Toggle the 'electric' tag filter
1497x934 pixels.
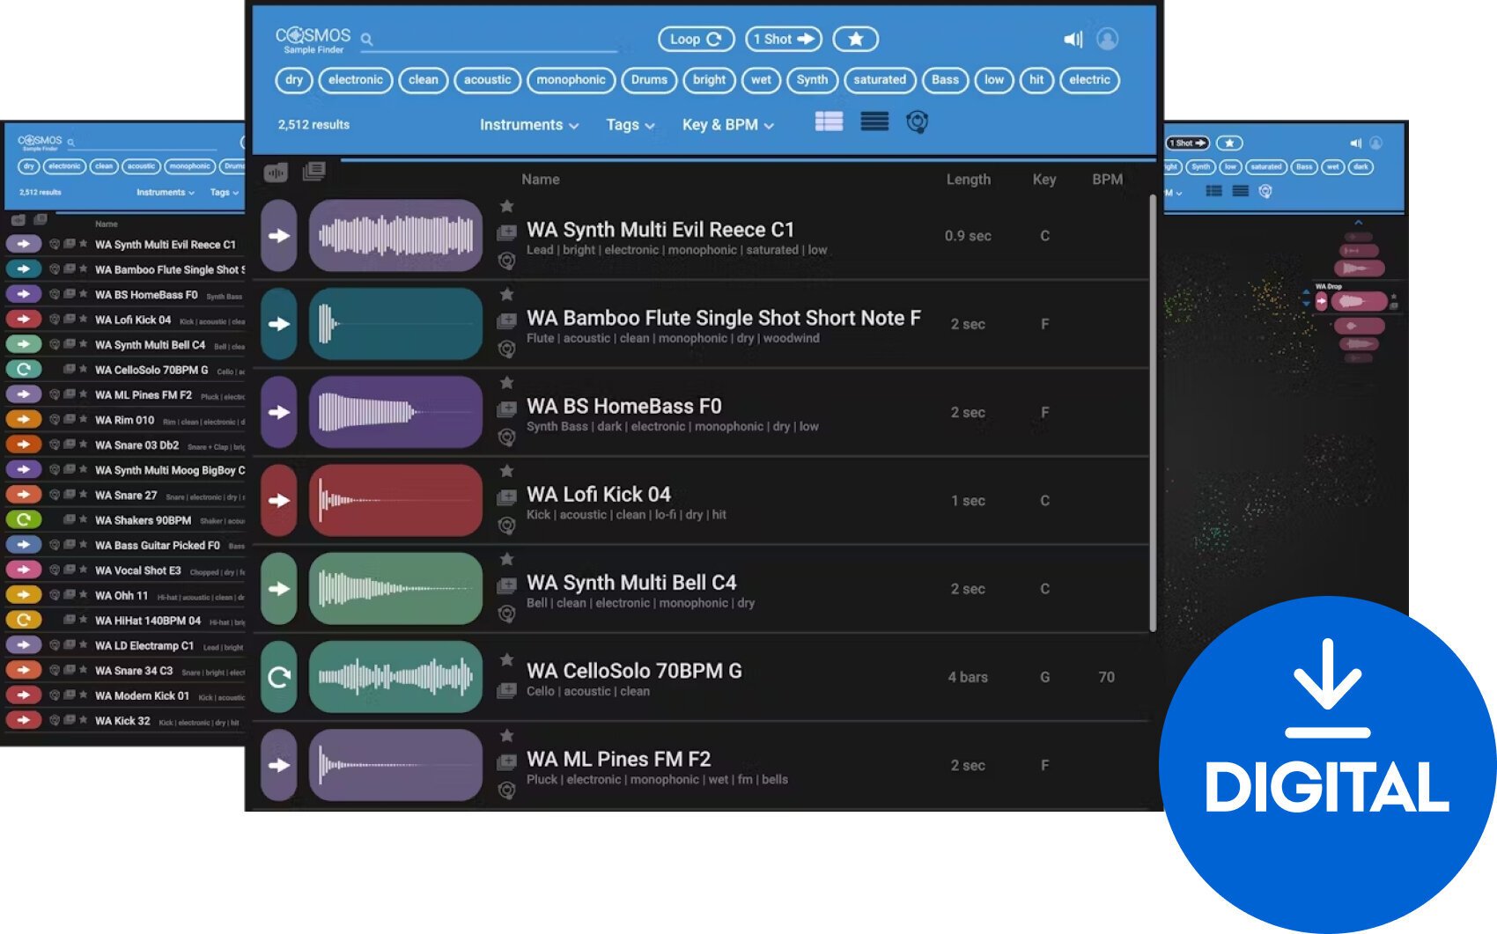(1089, 80)
